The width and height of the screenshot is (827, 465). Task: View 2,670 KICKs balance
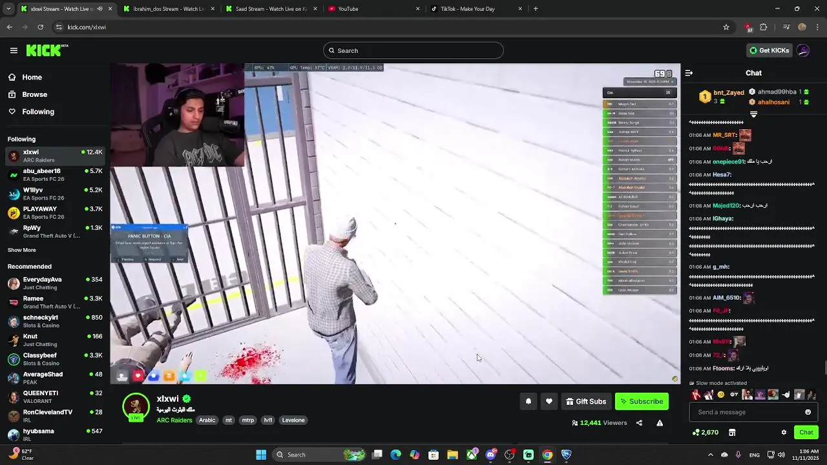pos(705,433)
